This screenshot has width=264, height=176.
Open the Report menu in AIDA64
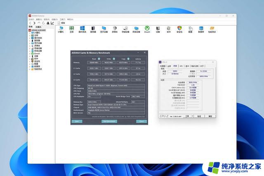point(47,19)
